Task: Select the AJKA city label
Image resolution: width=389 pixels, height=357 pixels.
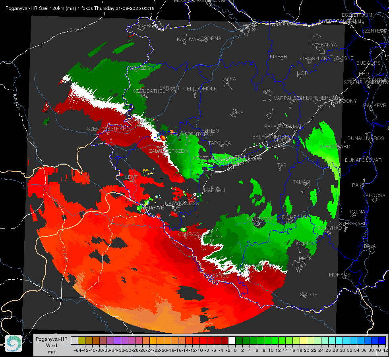Action: point(237,113)
